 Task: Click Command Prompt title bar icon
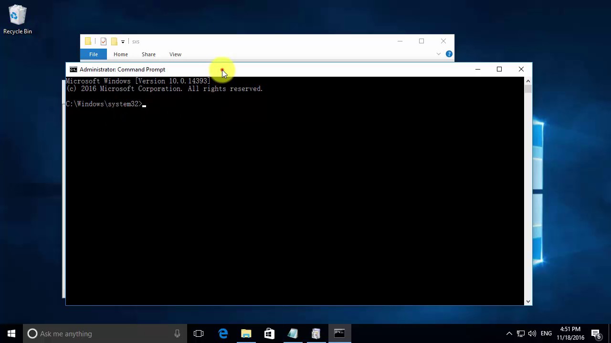coord(73,70)
